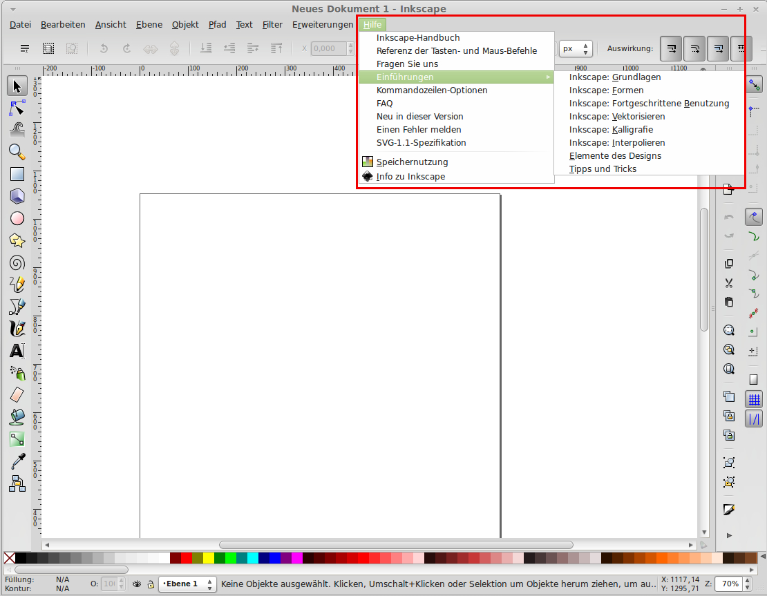Viewport: 767px width, 596px height.
Task: Click the X coordinate spinner arrows
Action: click(350, 48)
